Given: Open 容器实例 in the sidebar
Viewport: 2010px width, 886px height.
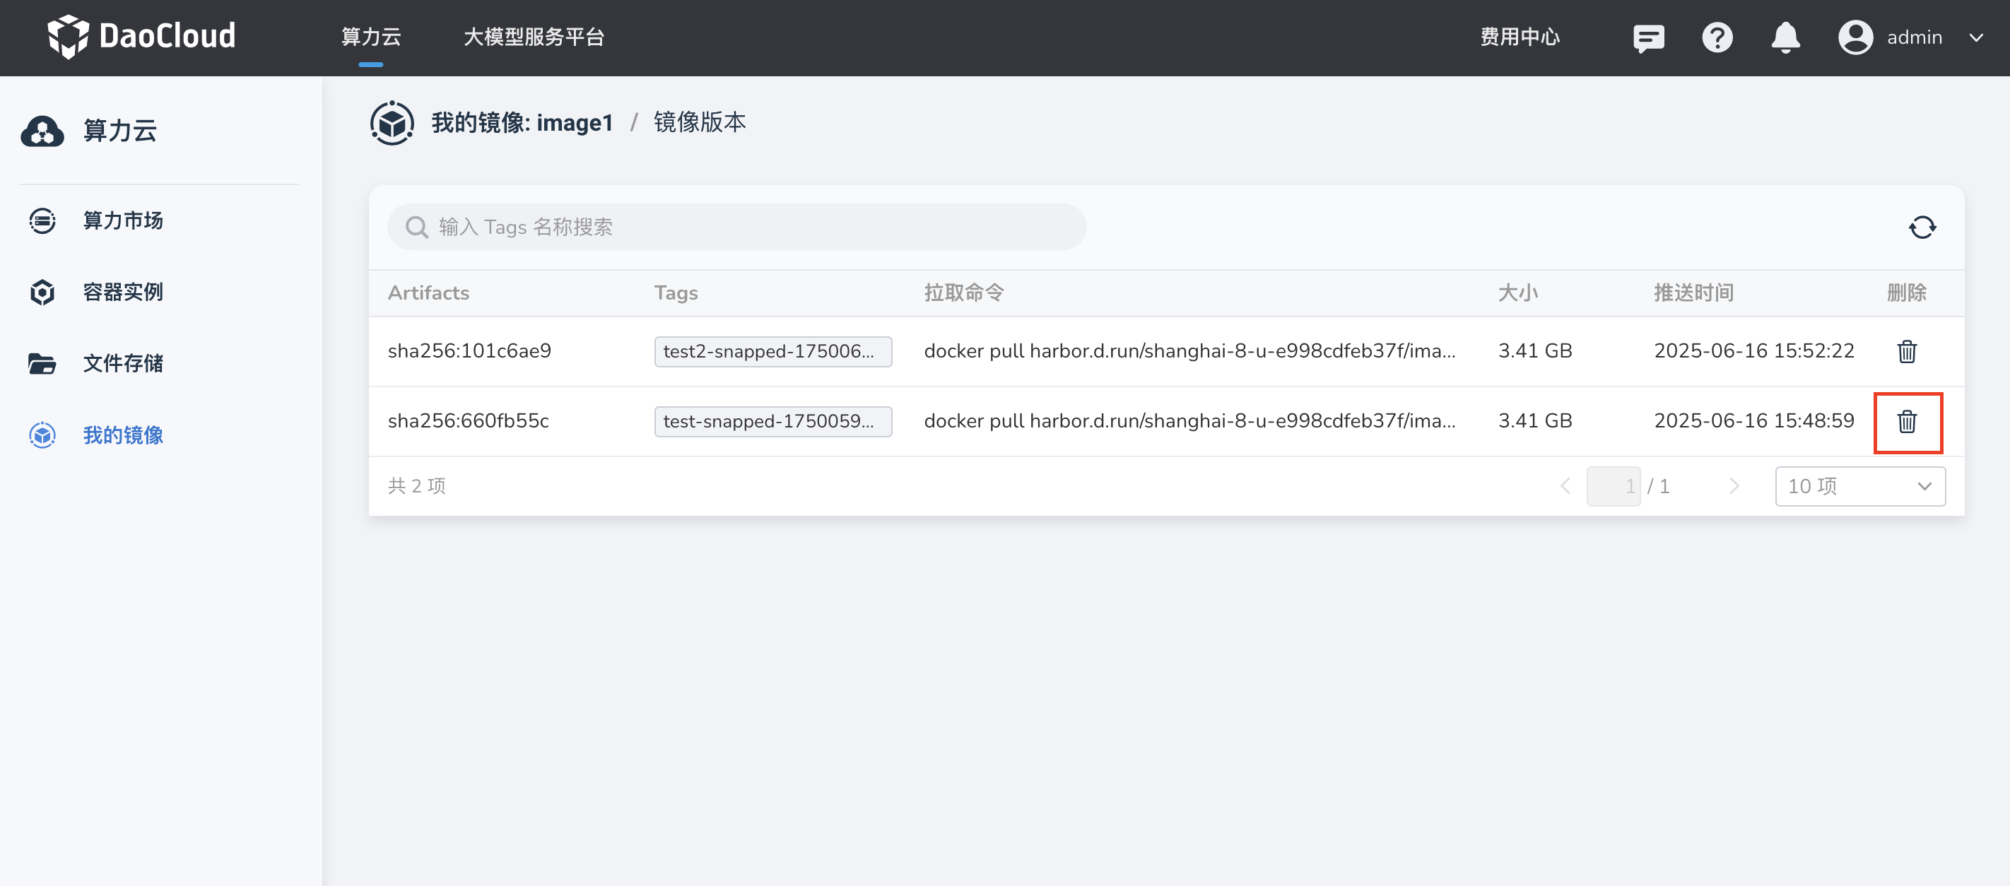Looking at the screenshot, I should [x=122, y=293].
